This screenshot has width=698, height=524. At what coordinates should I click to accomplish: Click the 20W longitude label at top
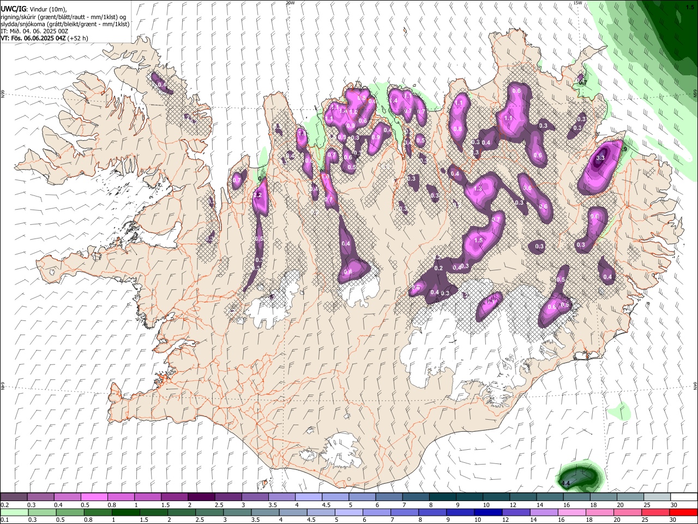pyautogui.click(x=290, y=3)
